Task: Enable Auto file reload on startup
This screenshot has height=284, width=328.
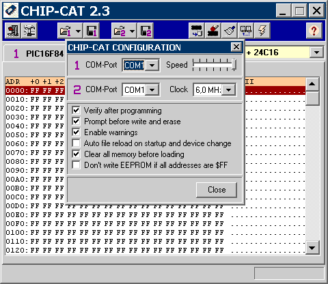Action: coord(76,143)
